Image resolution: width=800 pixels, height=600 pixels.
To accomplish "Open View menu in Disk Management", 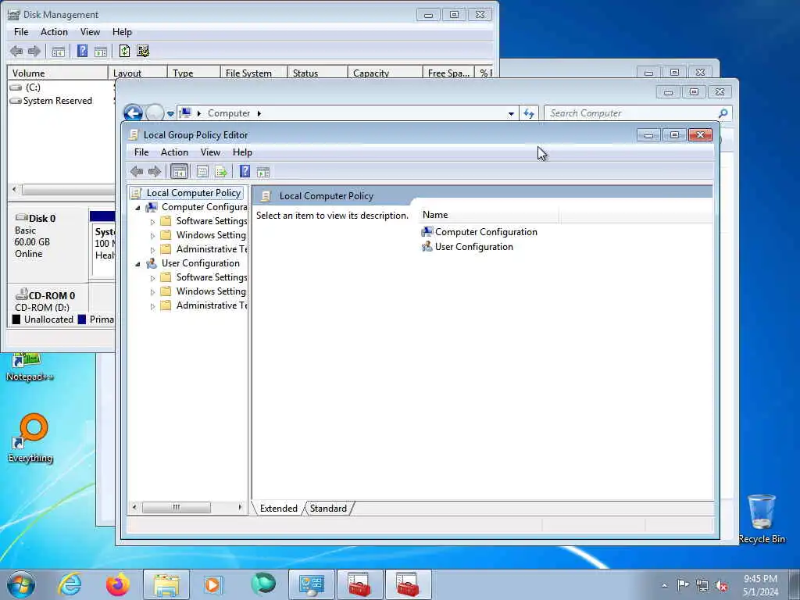I will (90, 32).
